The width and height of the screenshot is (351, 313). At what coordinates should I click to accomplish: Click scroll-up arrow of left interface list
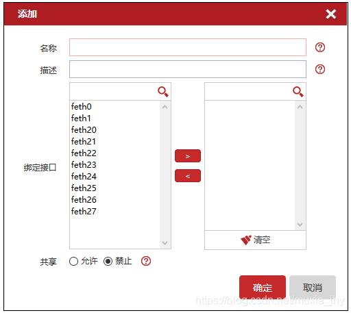(x=165, y=107)
